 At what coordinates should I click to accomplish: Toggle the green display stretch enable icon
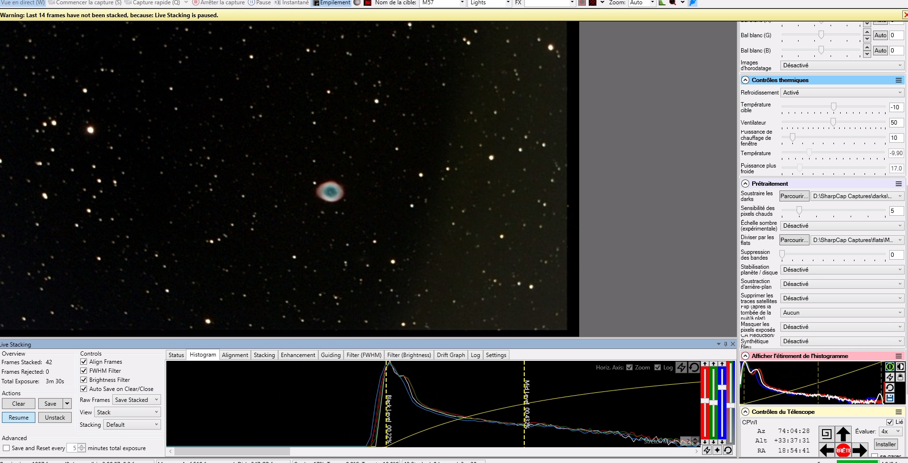click(x=890, y=367)
